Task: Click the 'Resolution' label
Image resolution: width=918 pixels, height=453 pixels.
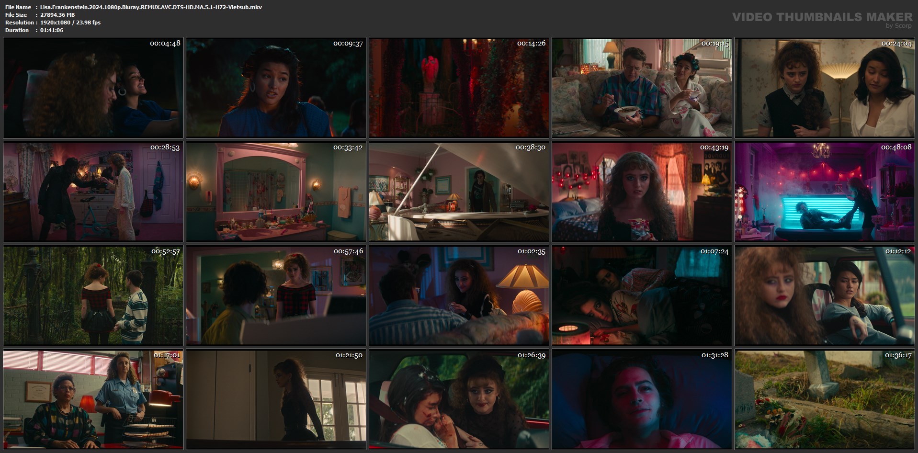Action: (19, 23)
